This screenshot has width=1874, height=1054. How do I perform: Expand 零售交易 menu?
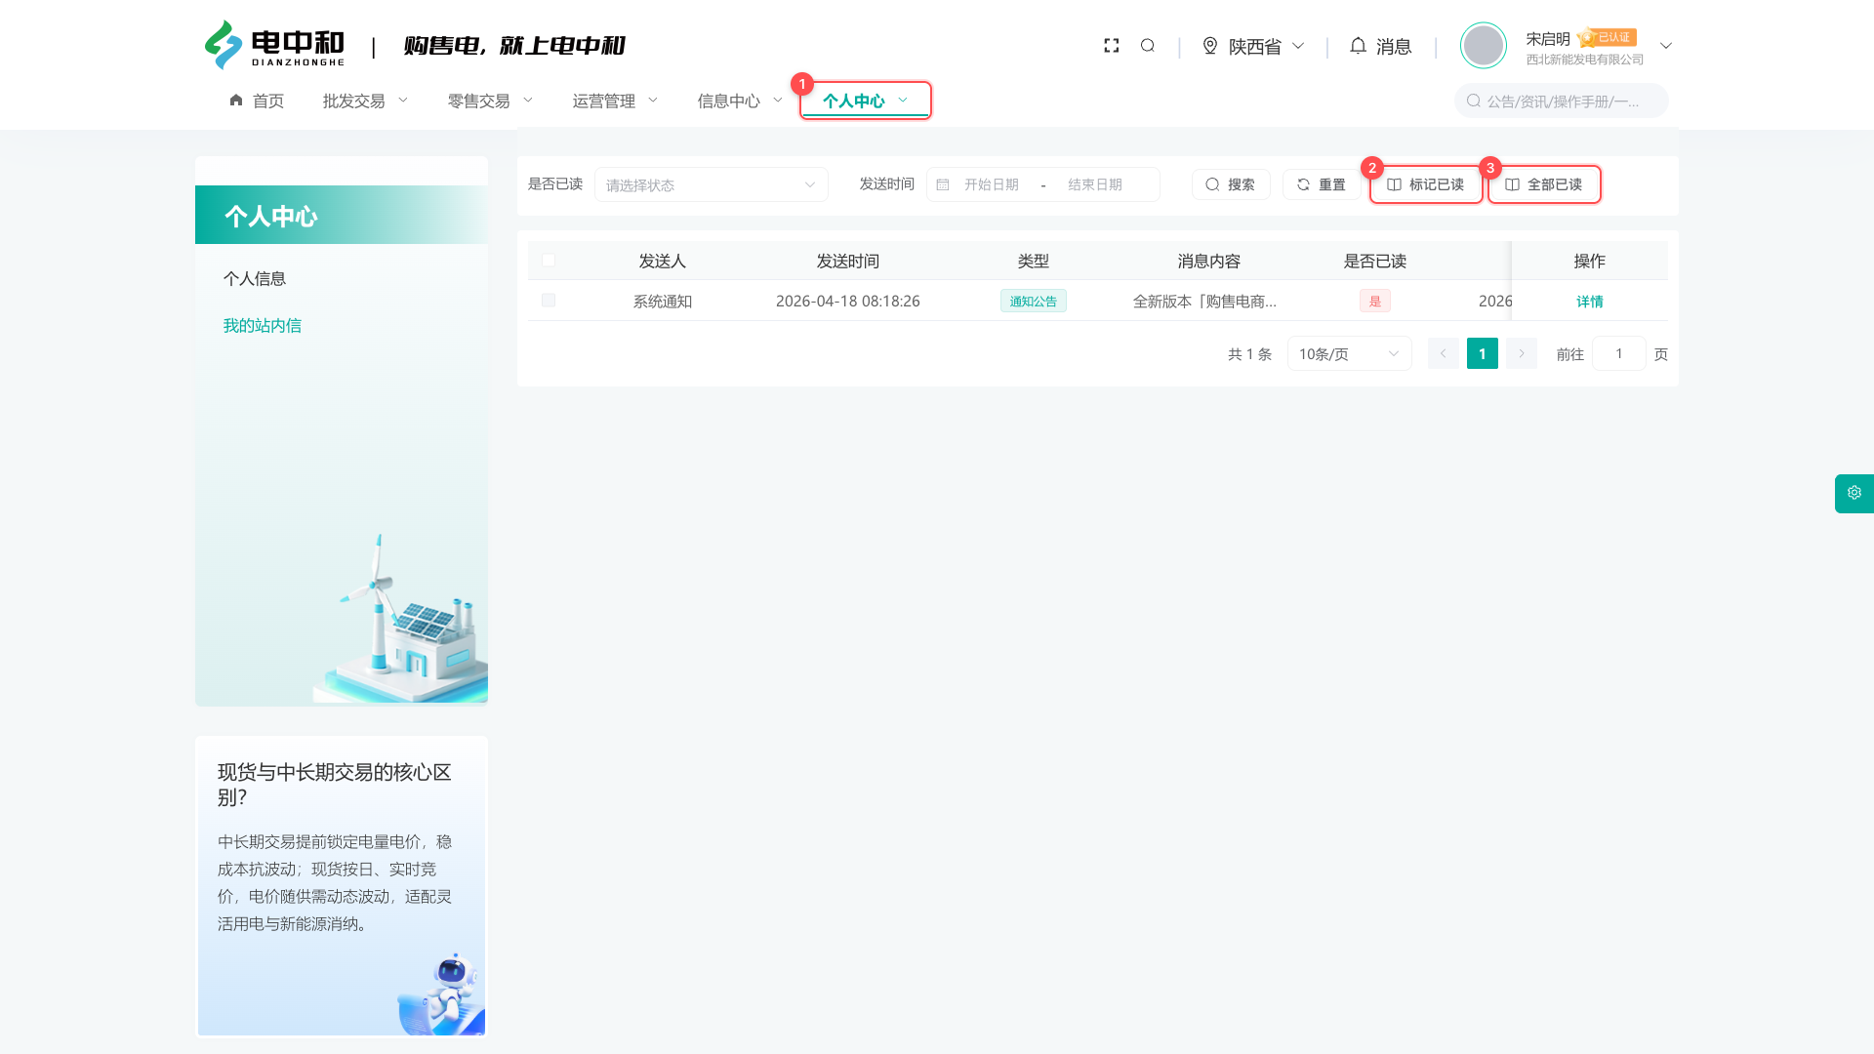click(490, 101)
